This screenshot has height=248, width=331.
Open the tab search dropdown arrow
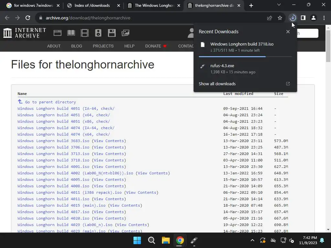coord(279,5)
